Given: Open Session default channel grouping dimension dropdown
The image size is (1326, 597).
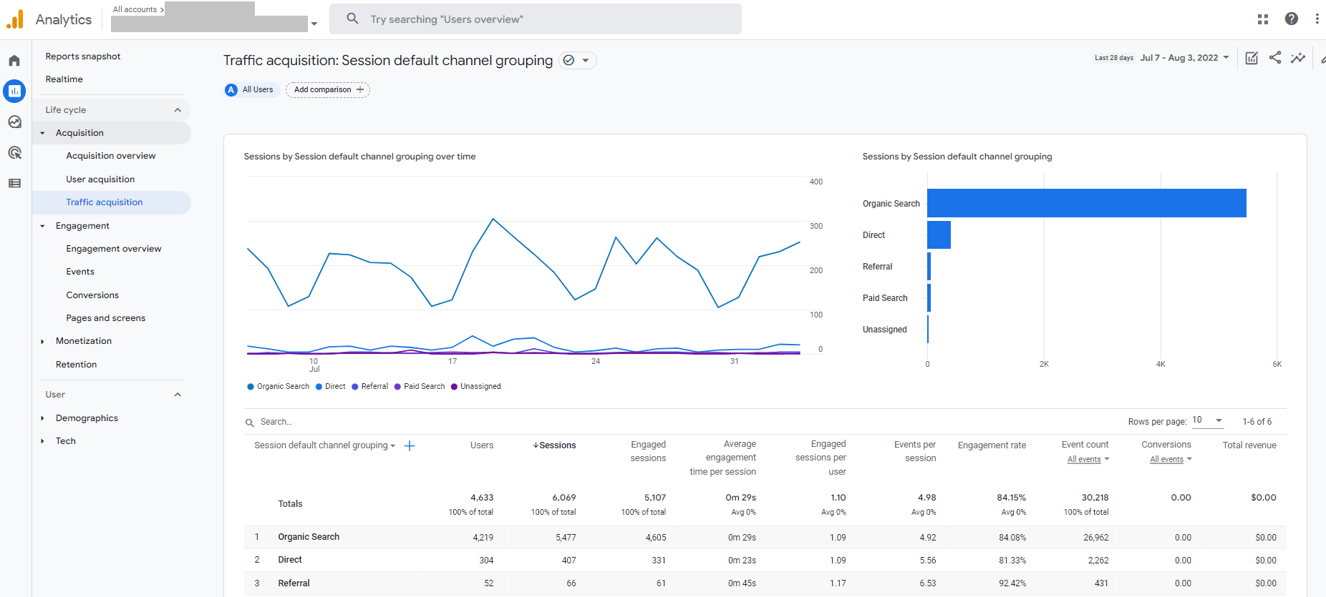Looking at the screenshot, I should point(325,445).
